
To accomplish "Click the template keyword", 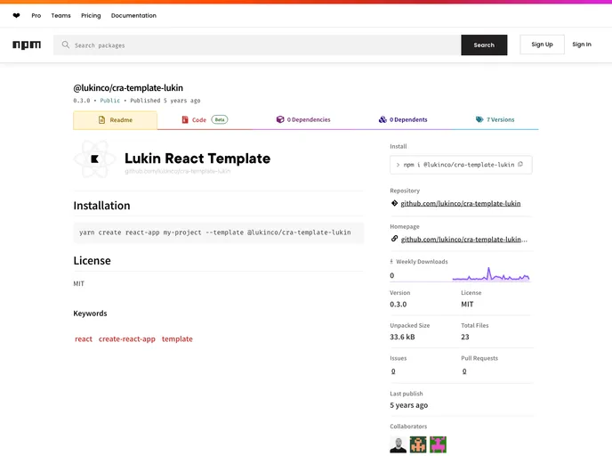I will click(x=177, y=338).
